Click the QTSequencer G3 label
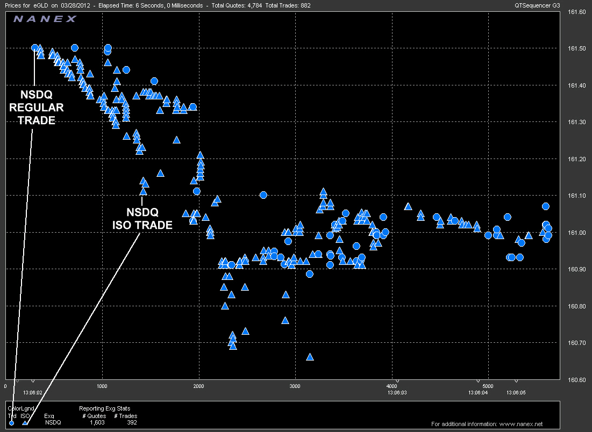The image size is (592, 432). point(537,6)
